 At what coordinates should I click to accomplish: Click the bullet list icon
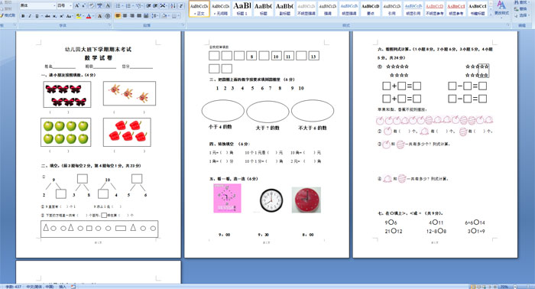(x=118, y=6)
